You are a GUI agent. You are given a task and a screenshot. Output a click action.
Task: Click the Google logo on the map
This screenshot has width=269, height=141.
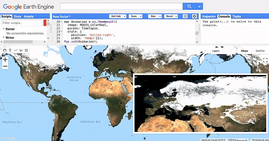pyautogui.click(x=8, y=138)
